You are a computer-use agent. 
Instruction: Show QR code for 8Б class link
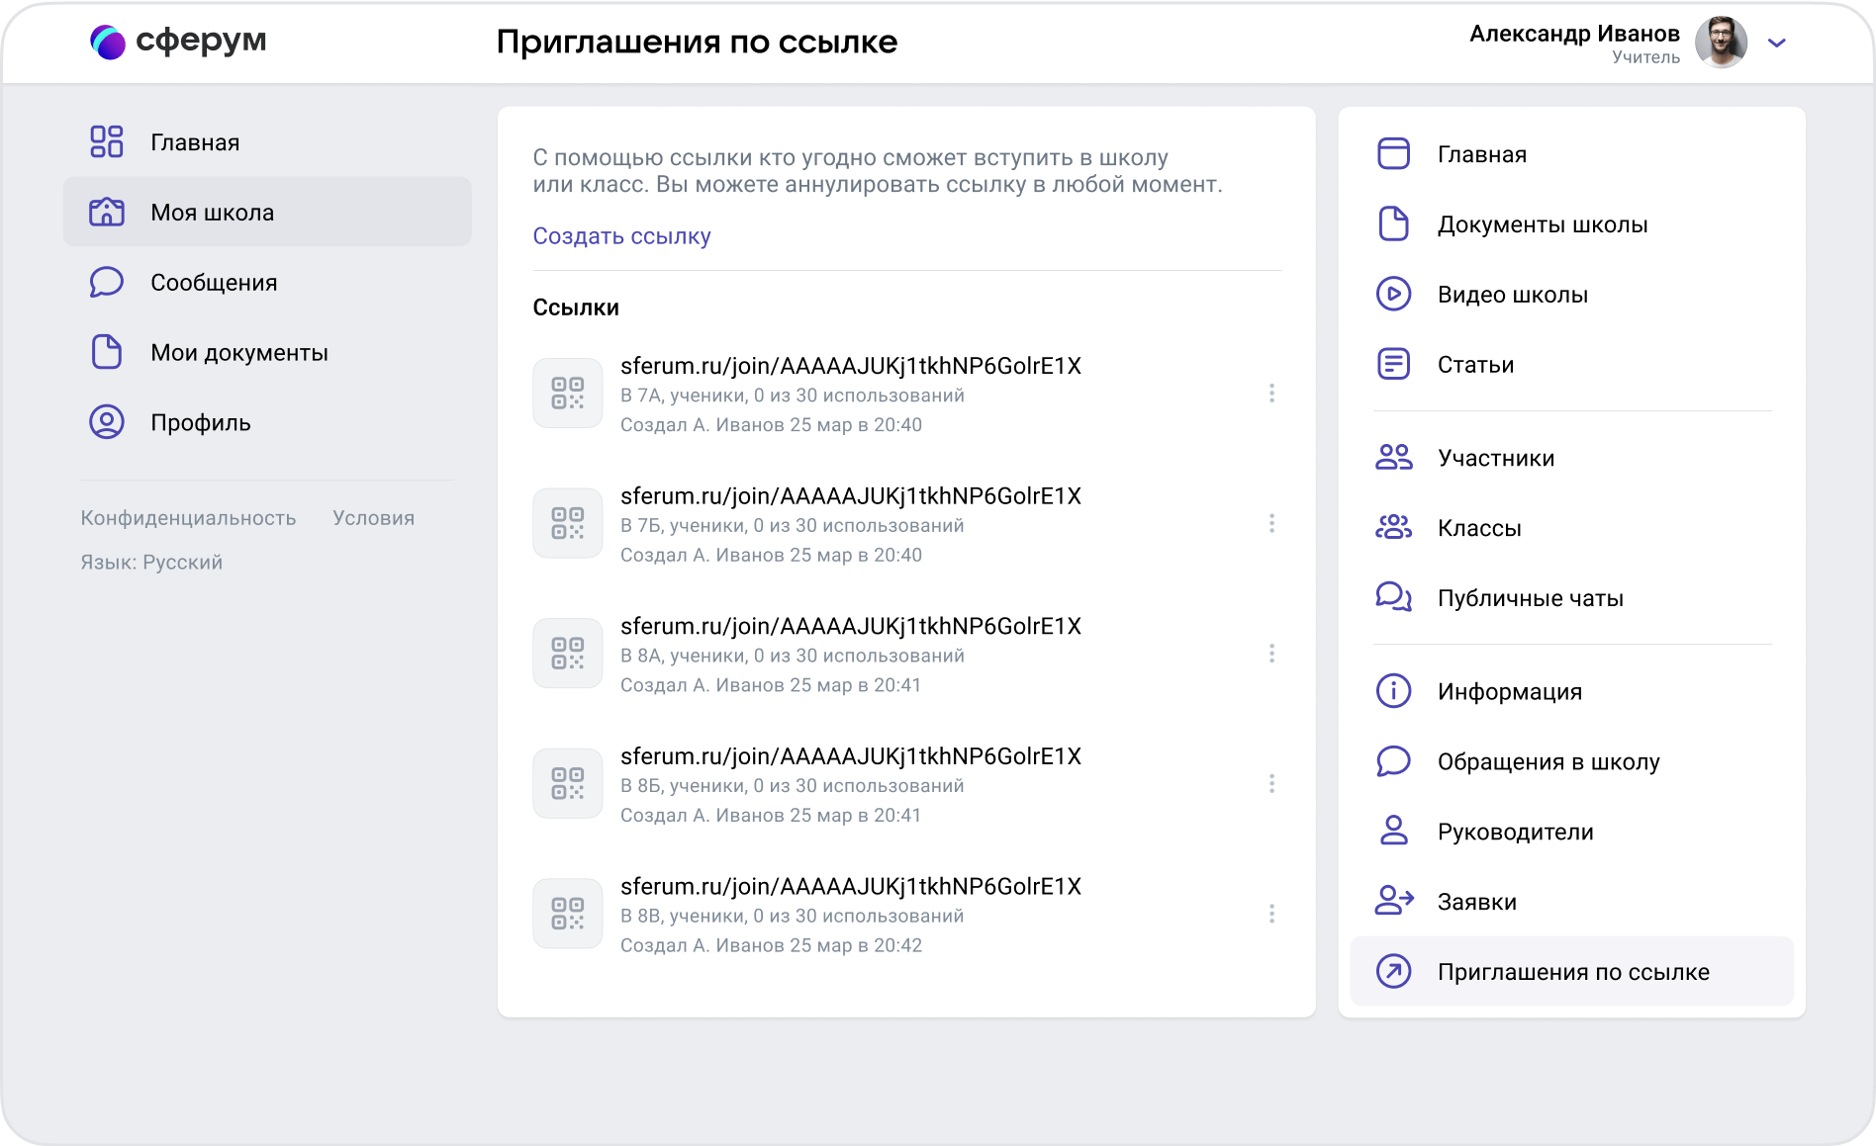[568, 783]
